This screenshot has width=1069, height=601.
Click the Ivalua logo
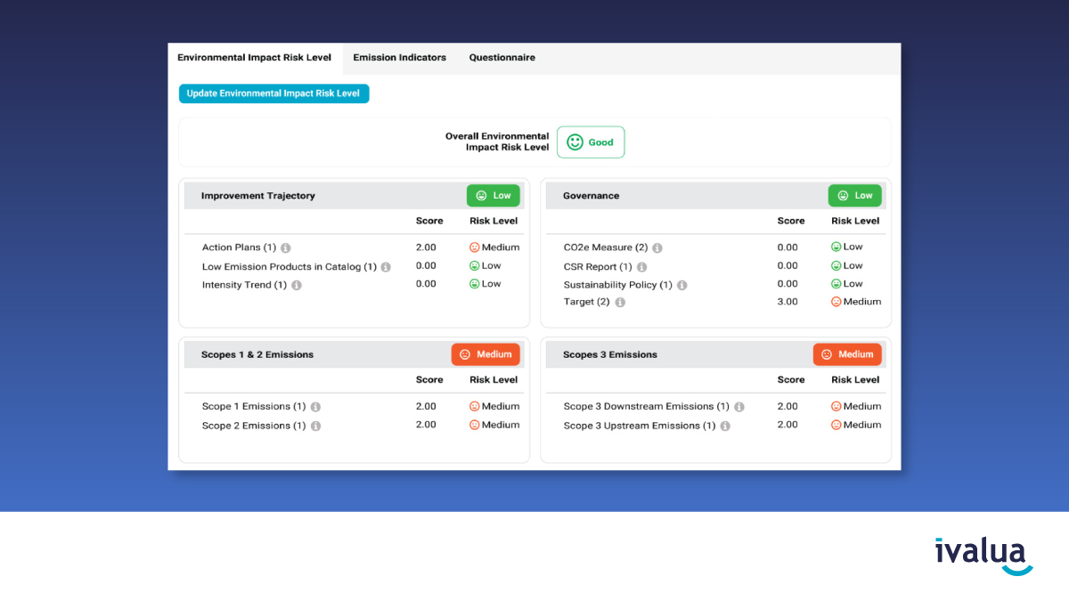click(x=983, y=555)
